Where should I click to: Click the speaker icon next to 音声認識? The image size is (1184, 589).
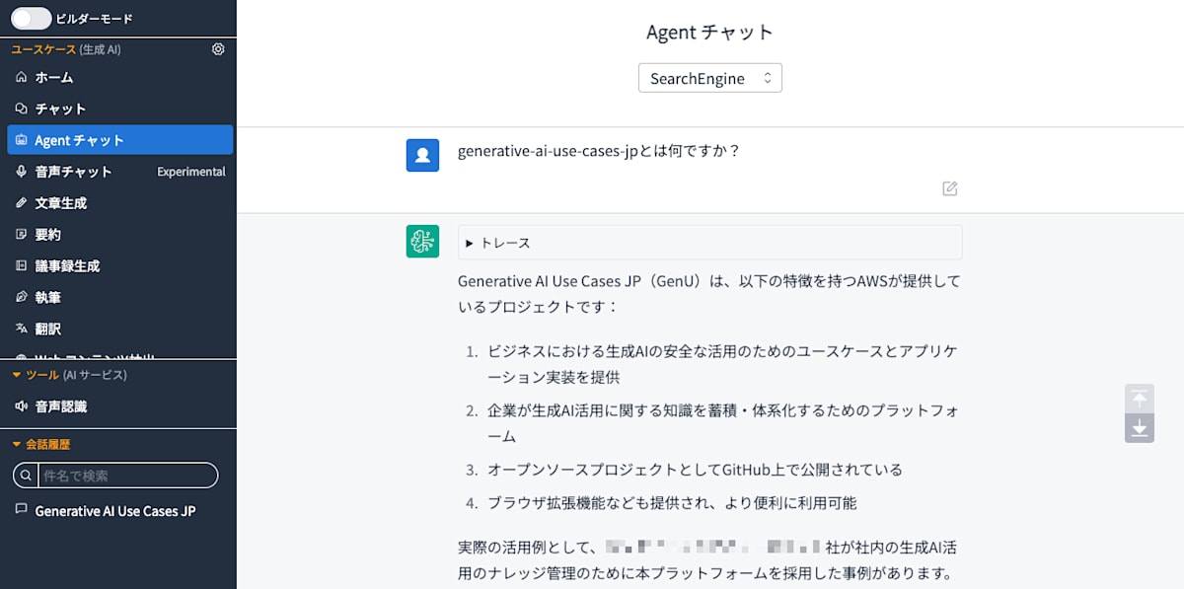[x=22, y=406]
